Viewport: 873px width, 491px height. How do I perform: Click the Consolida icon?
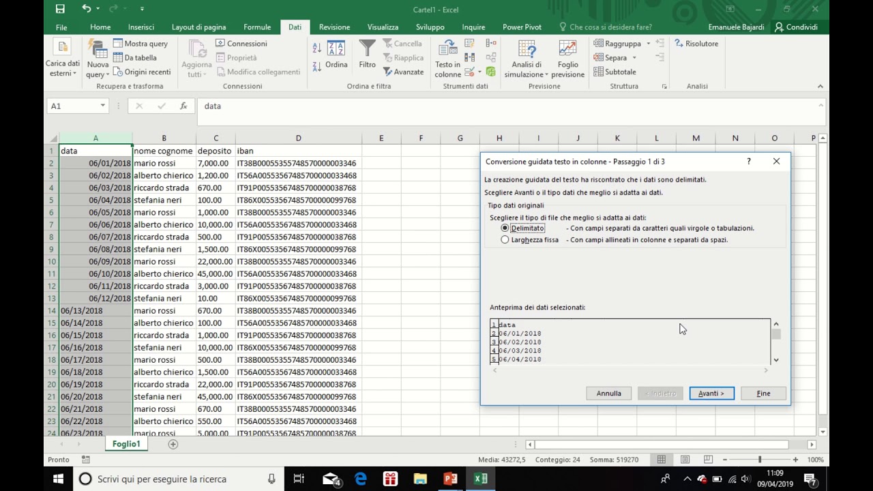click(491, 43)
